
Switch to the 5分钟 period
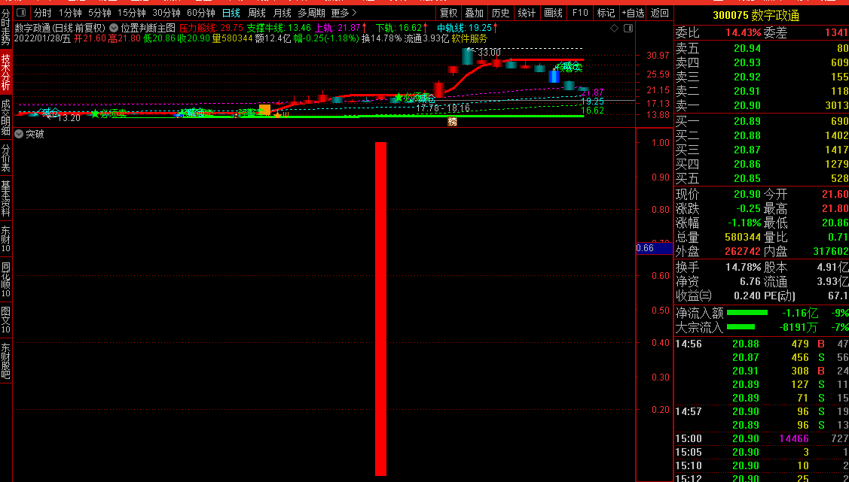(99, 13)
